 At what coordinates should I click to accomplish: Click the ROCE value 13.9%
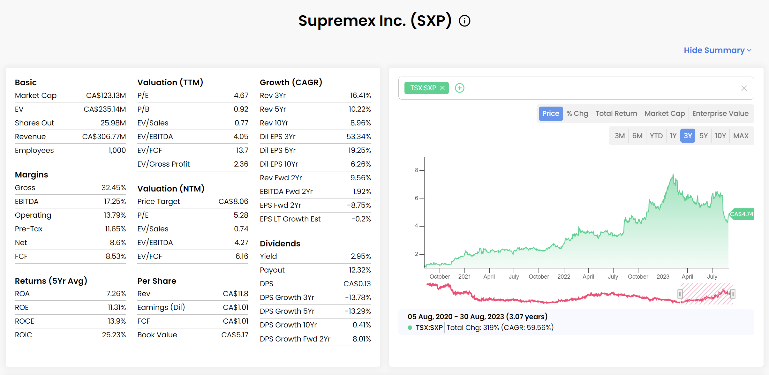tap(117, 321)
